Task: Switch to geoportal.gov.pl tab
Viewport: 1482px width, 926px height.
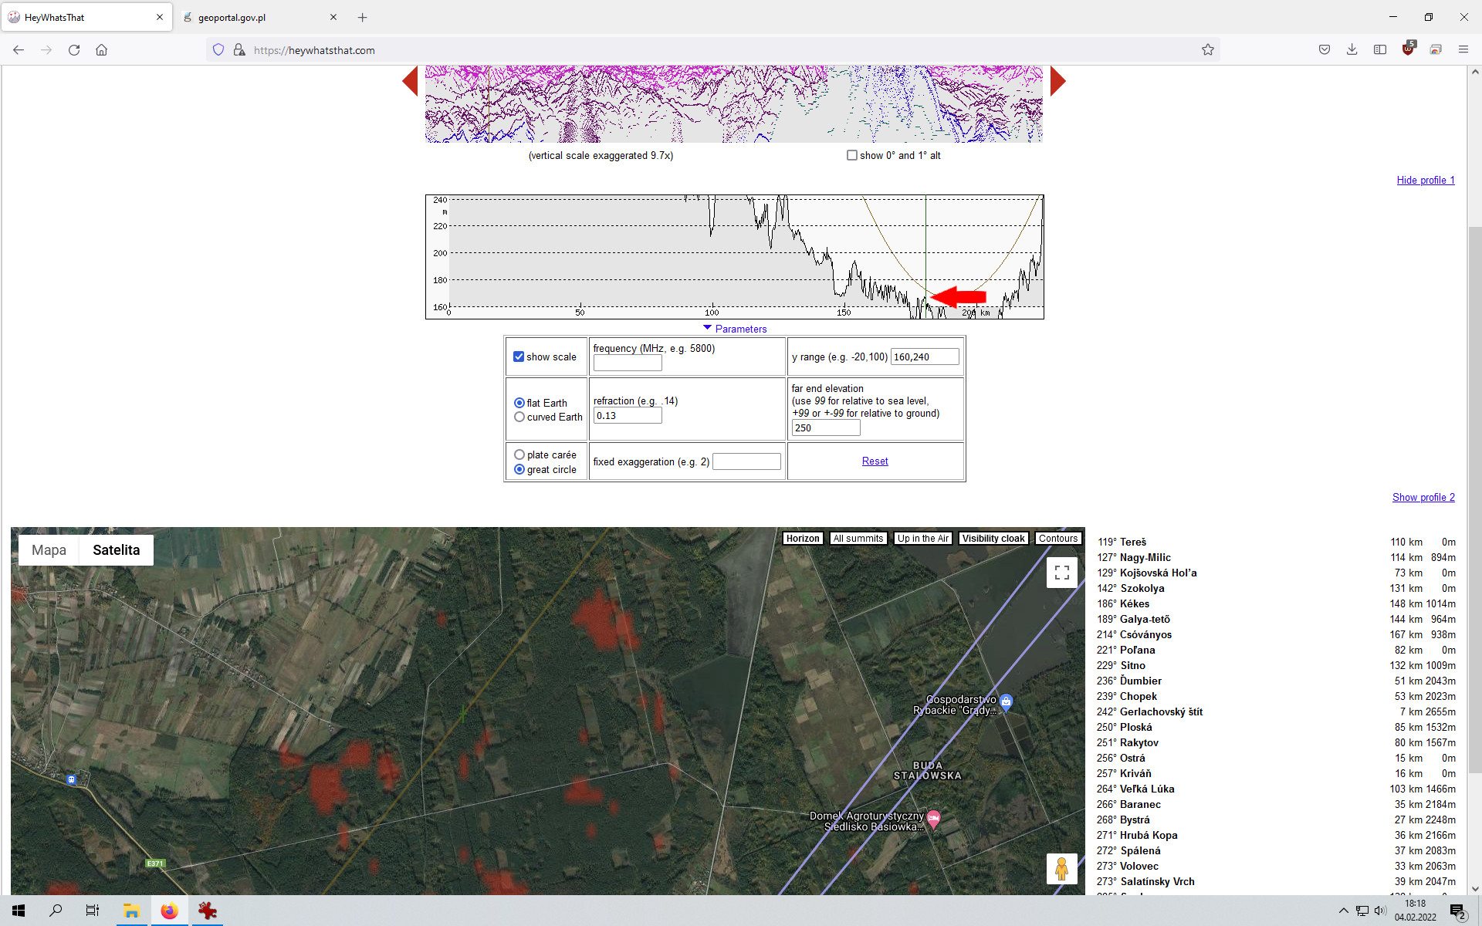Action: [x=232, y=17]
